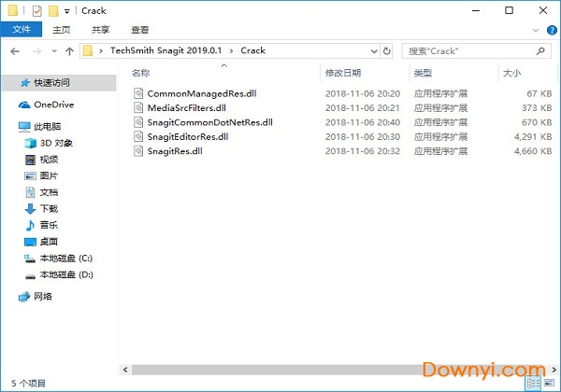Open the View (查看) ribbon tab

coord(139,30)
